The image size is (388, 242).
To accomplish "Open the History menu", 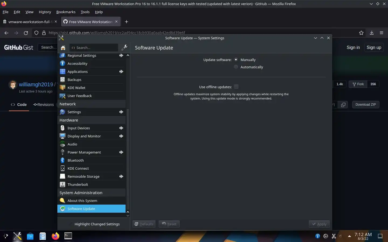I will click(45, 12).
